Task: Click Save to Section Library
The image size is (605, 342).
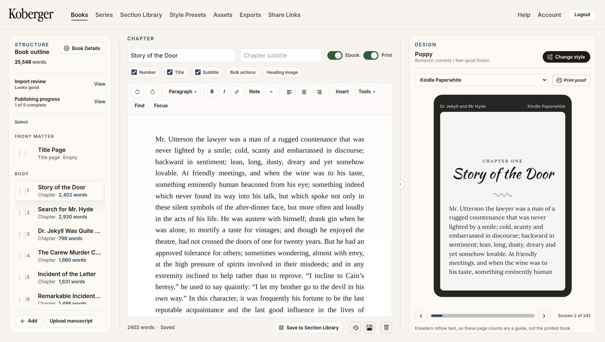Action: coord(309,328)
